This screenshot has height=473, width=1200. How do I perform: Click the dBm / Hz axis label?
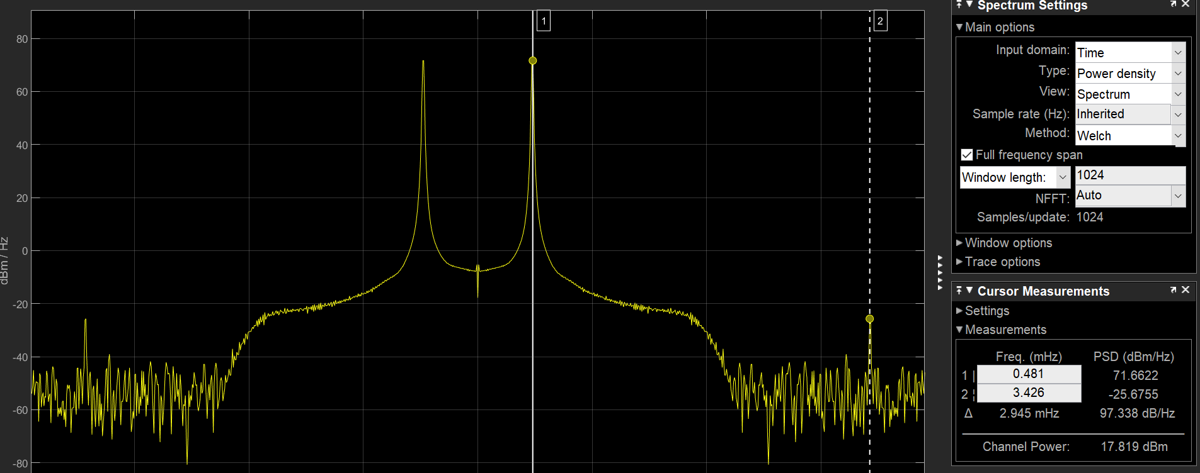pos(5,260)
